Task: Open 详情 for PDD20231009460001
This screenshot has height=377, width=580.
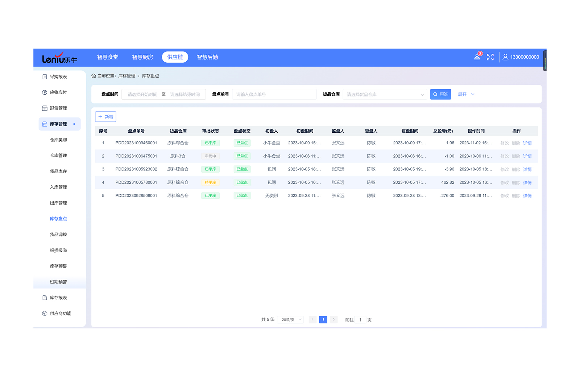Action: (x=527, y=143)
